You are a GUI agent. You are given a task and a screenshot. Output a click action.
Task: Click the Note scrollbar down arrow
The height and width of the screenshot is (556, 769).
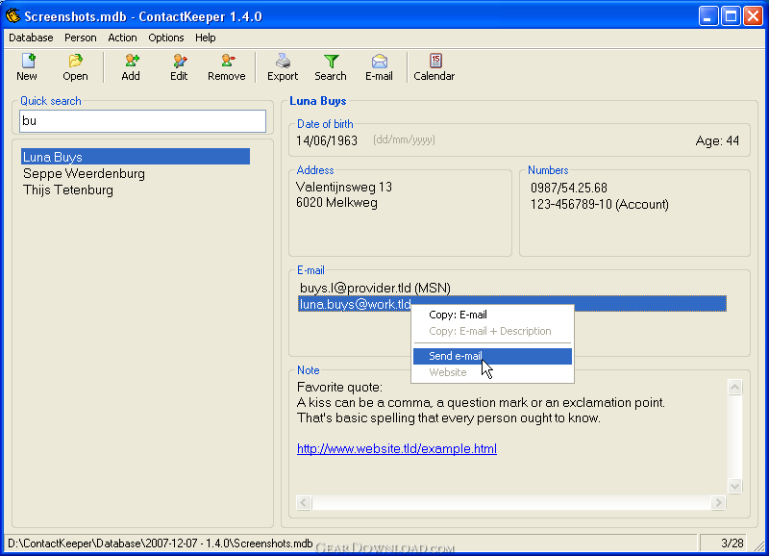[x=734, y=487]
